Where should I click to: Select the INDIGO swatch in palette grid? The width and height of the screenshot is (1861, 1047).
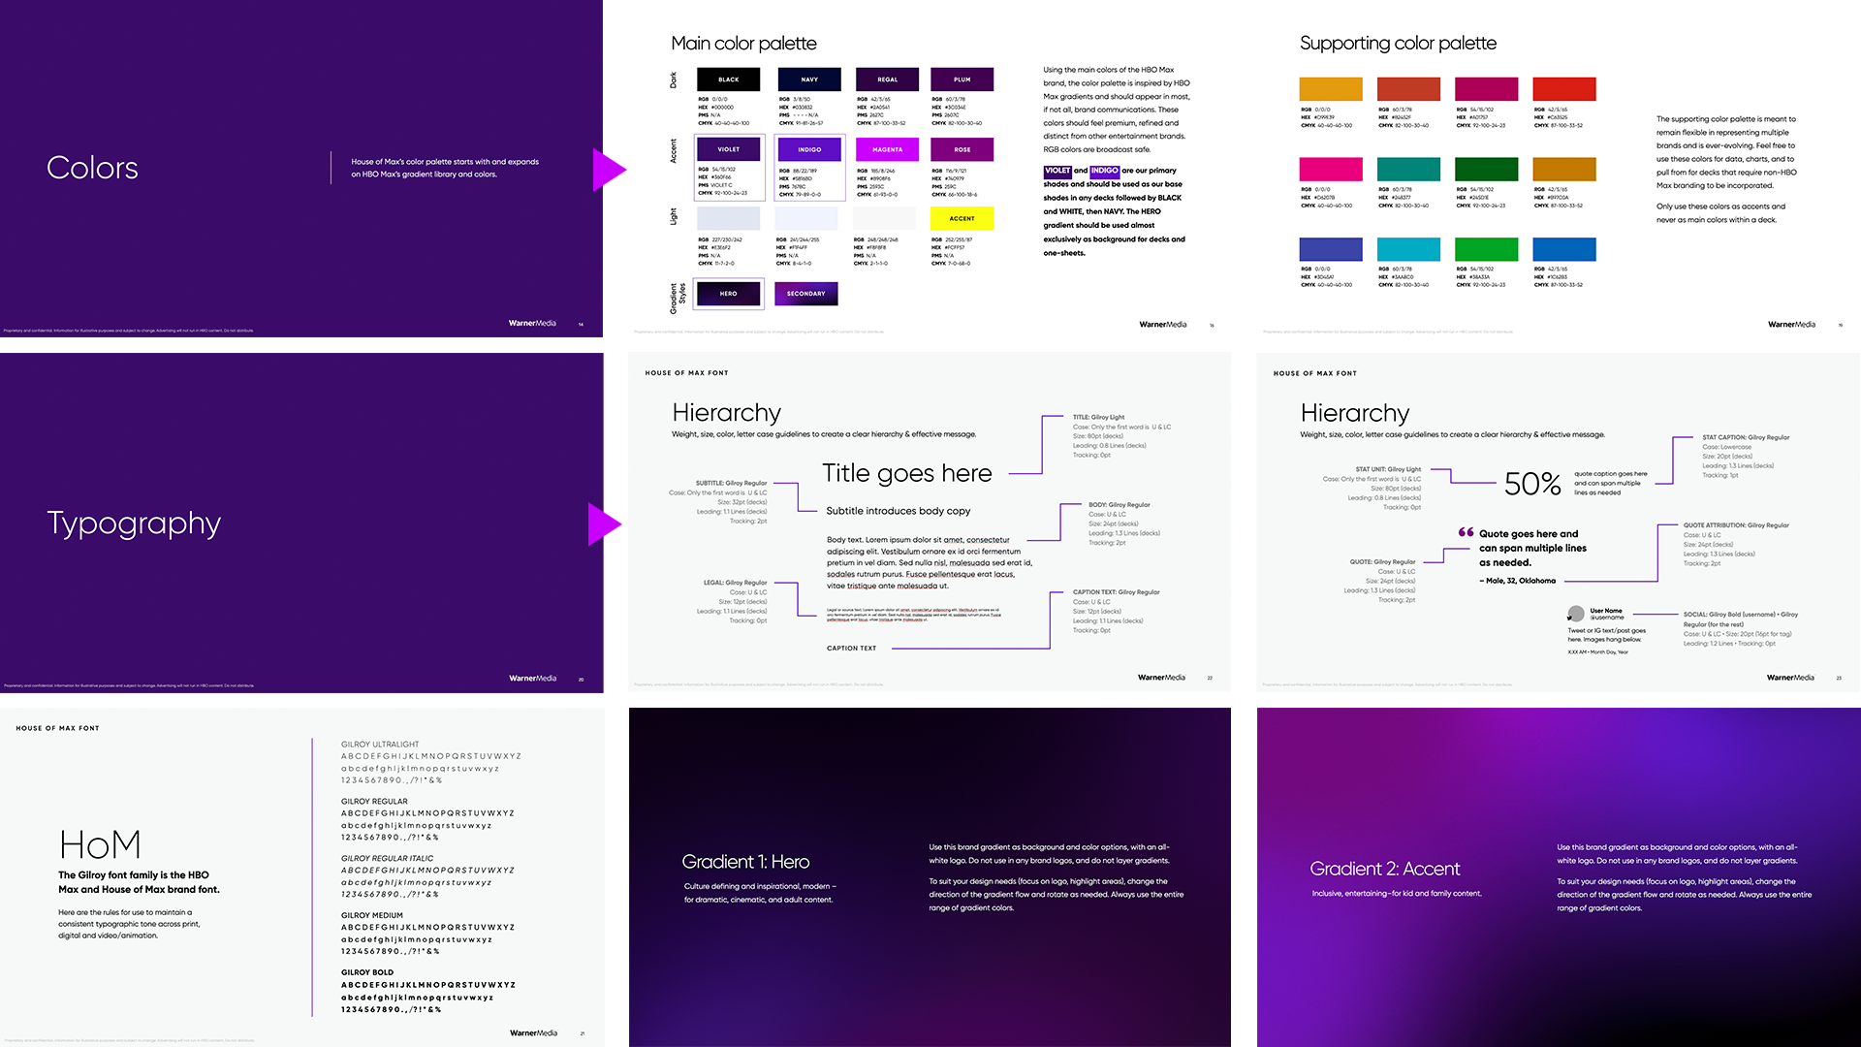tap(809, 149)
